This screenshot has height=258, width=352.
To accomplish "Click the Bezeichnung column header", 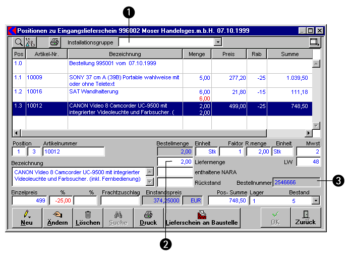I will 125,54.
